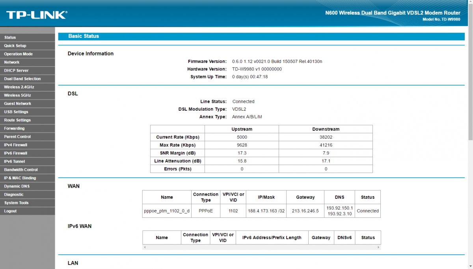Click the Device Information heading
The height and width of the screenshot is (269, 473).
pos(91,54)
